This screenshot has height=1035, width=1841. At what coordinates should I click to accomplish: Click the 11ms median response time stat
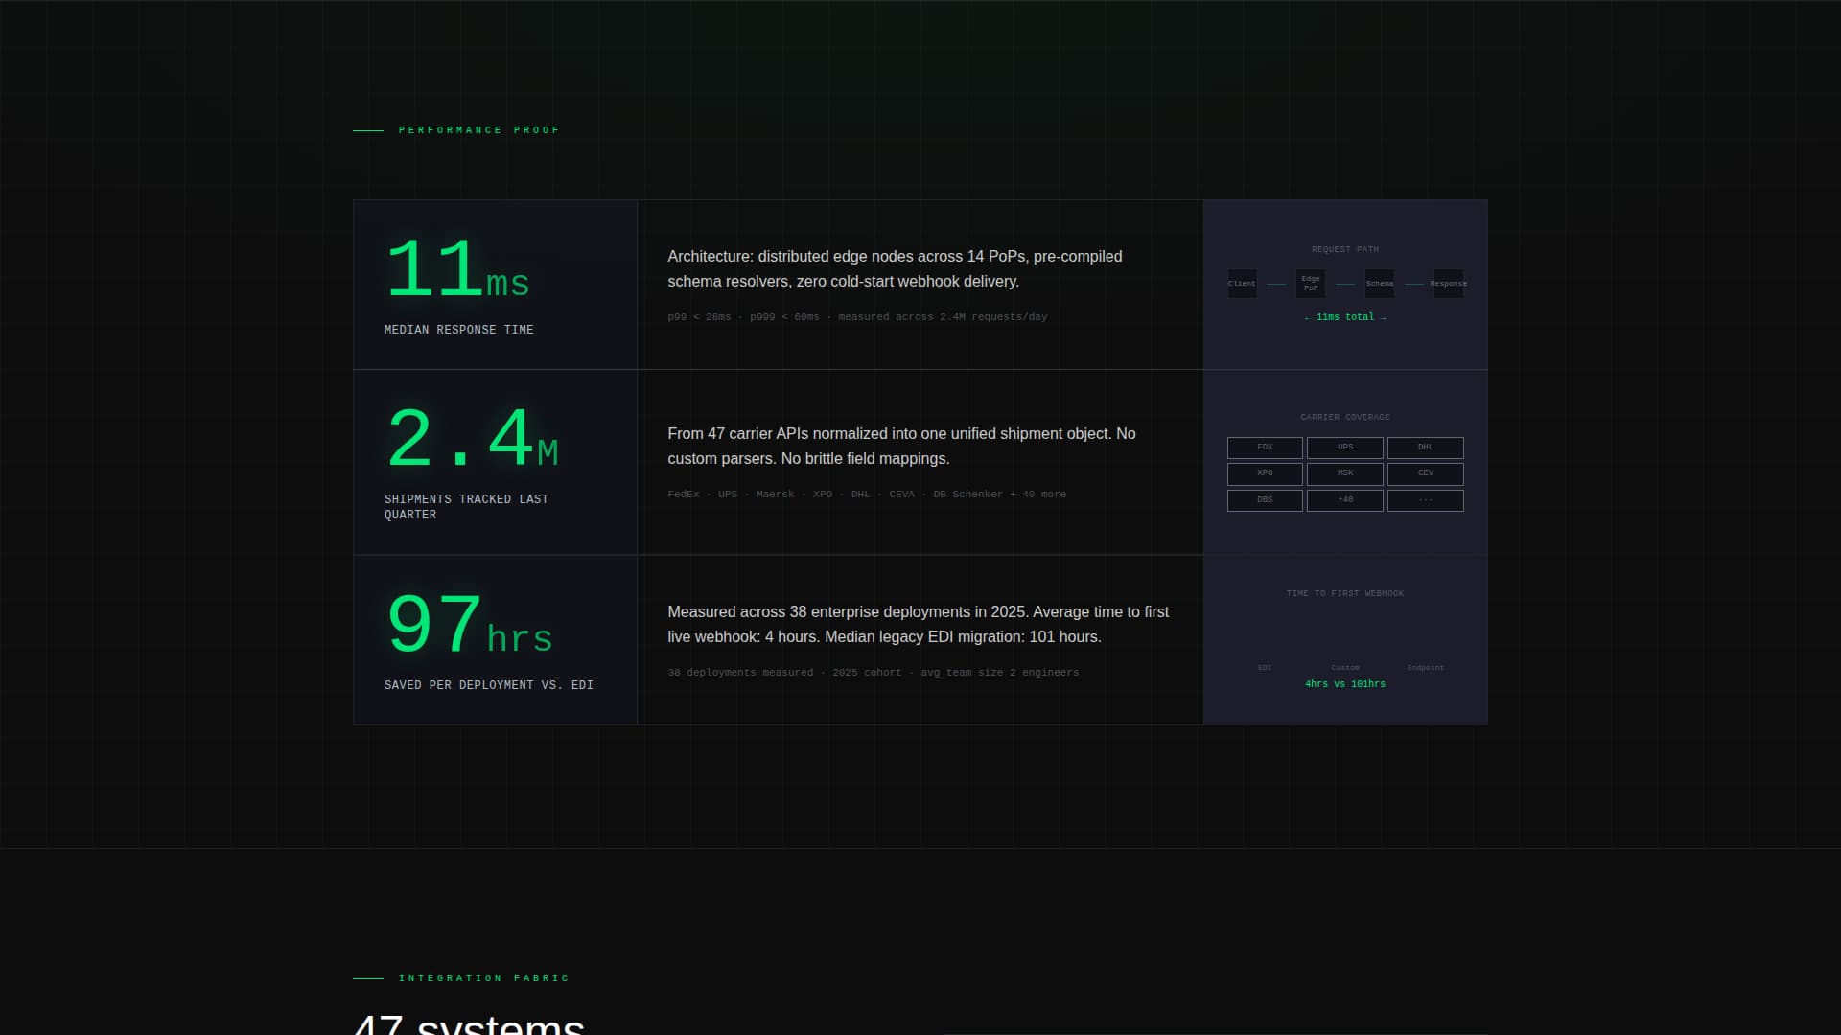[458, 272]
